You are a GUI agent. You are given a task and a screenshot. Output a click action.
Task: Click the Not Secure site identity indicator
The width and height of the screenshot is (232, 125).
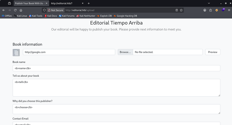coord(55,10)
